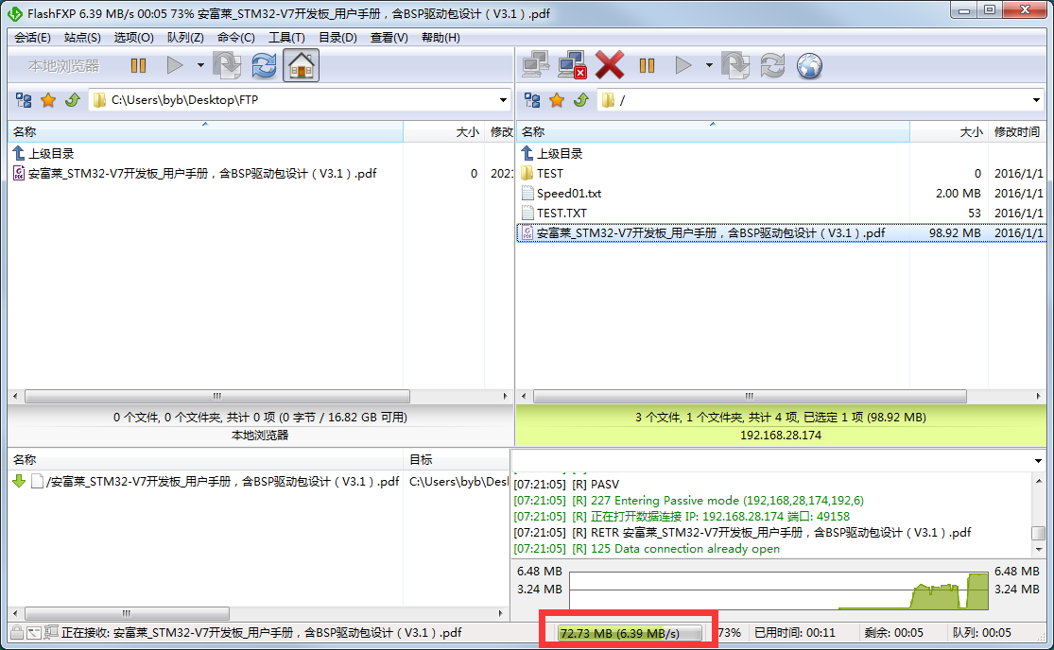Click the status bar console-window icon
The width and height of the screenshot is (1054, 650).
[34, 633]
